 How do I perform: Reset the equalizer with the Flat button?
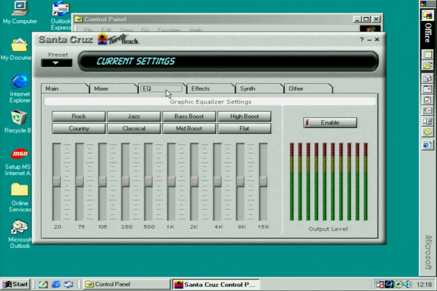click(244, 129)
